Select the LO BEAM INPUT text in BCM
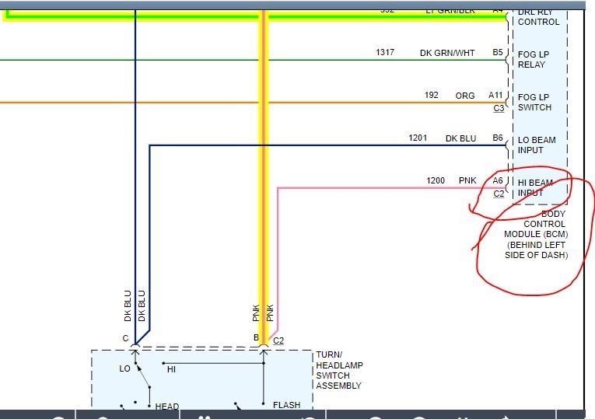595x419 pixels. coord(537,145)
